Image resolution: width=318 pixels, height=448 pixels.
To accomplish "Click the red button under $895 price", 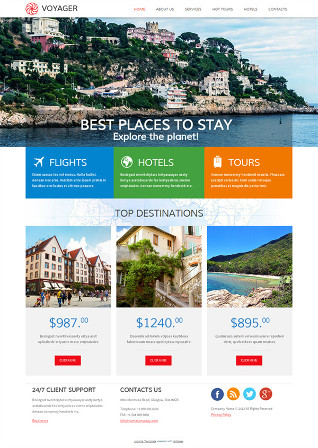I will coord(249,360).
